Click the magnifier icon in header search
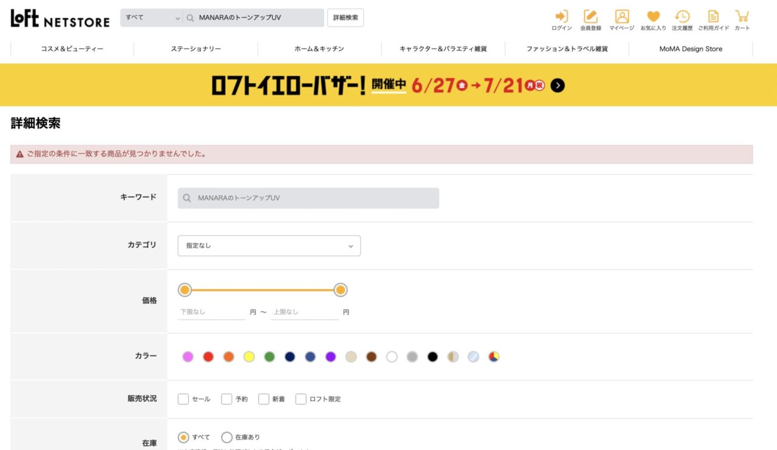The width and height of the screenshot is (777, 450). coord(191,18)
